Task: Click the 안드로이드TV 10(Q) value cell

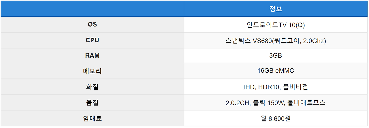Action: pos(276,25)
